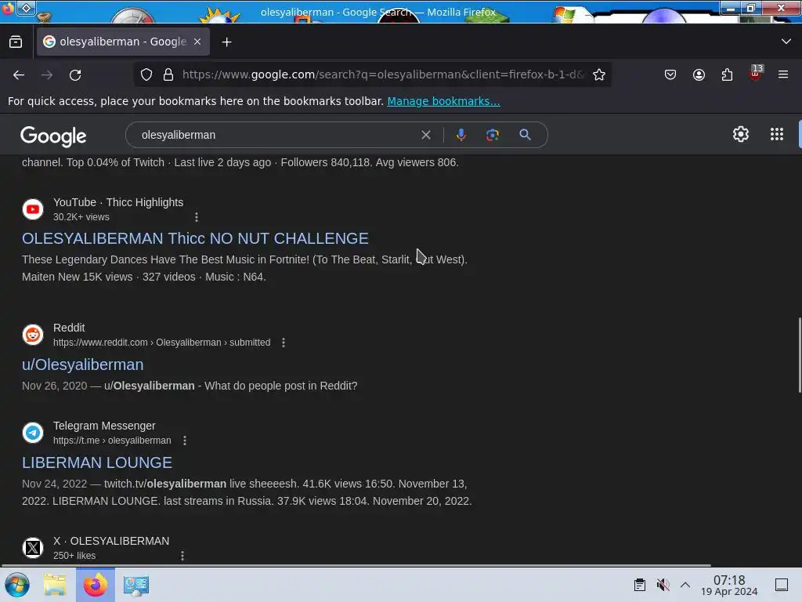Open more options for YouTube result

pyautogui.click(x=197, y=217)
